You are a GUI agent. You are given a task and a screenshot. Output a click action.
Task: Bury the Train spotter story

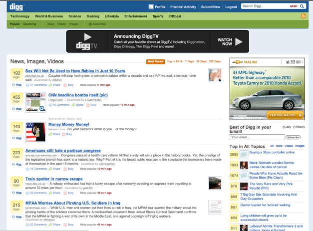click(x=68, y=193)
